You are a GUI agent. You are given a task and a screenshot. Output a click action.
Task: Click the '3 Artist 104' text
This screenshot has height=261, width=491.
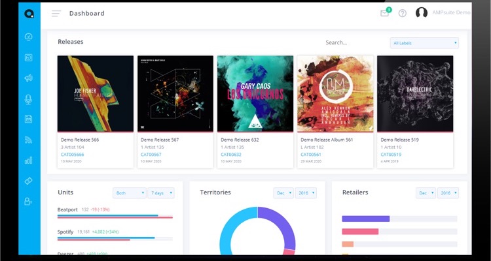click(x=72, y=147)
